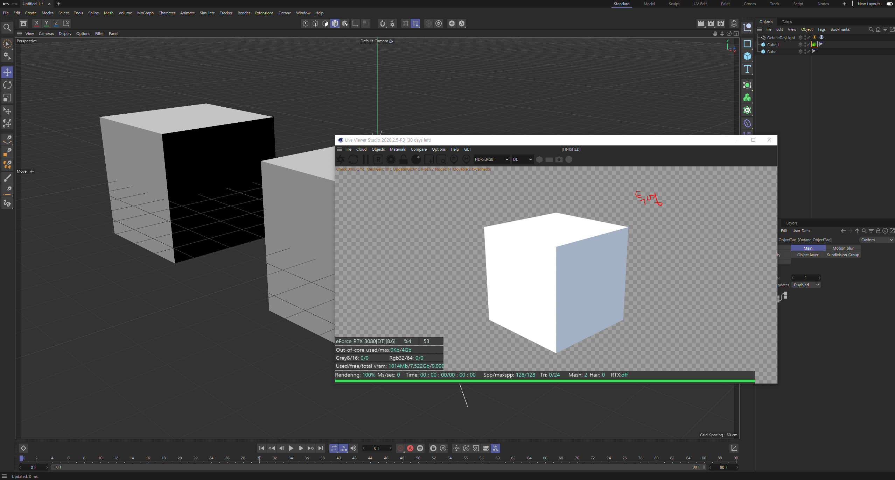The width and height of the screenshot is (895, 480).
Task: Click the Octane logo to send scene
Action: coord(341,159)
